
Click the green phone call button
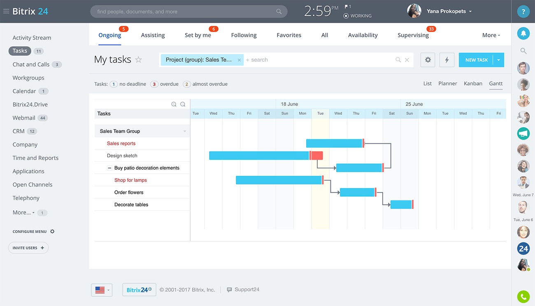click(523, 296)
